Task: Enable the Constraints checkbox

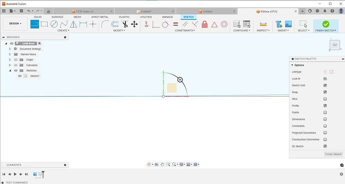Action: [x=325, y=126]
